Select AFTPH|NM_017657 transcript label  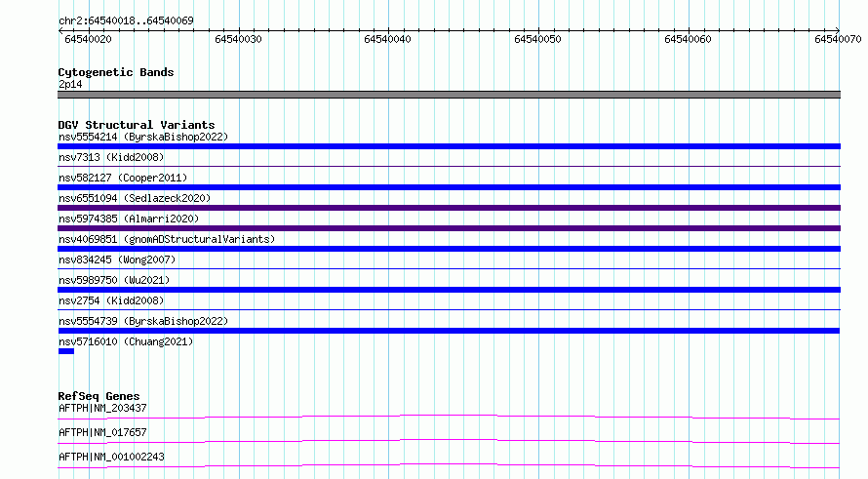tap(102, 432)
